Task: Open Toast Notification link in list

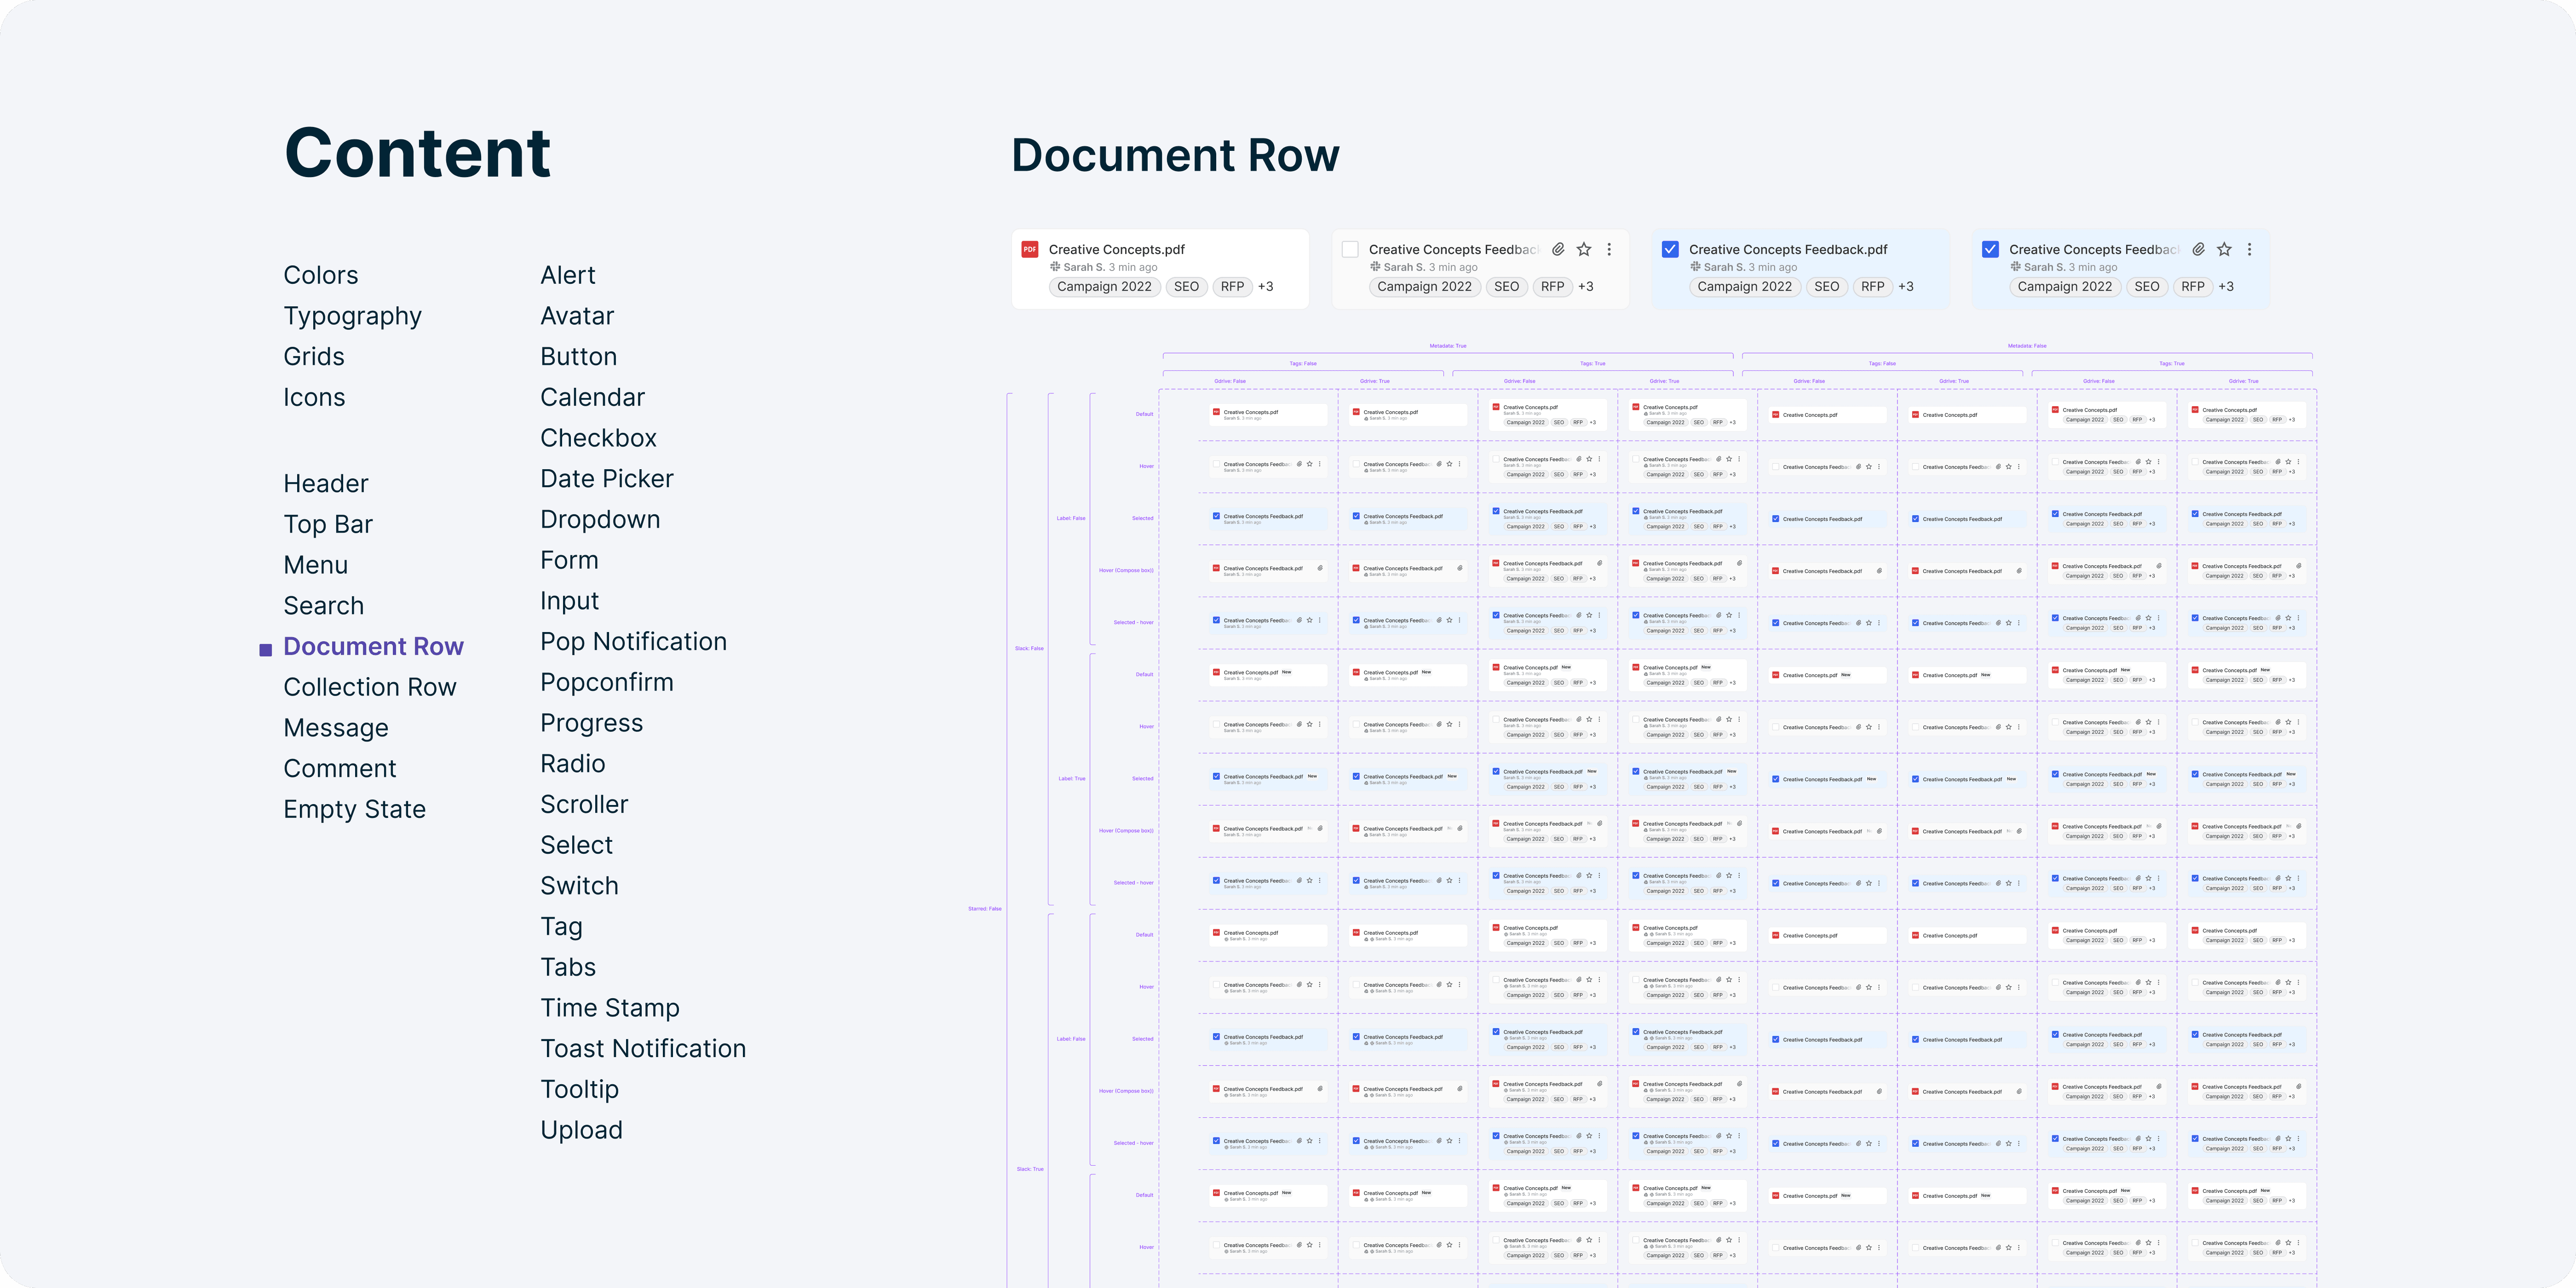Action: (x=643, y=1048)
